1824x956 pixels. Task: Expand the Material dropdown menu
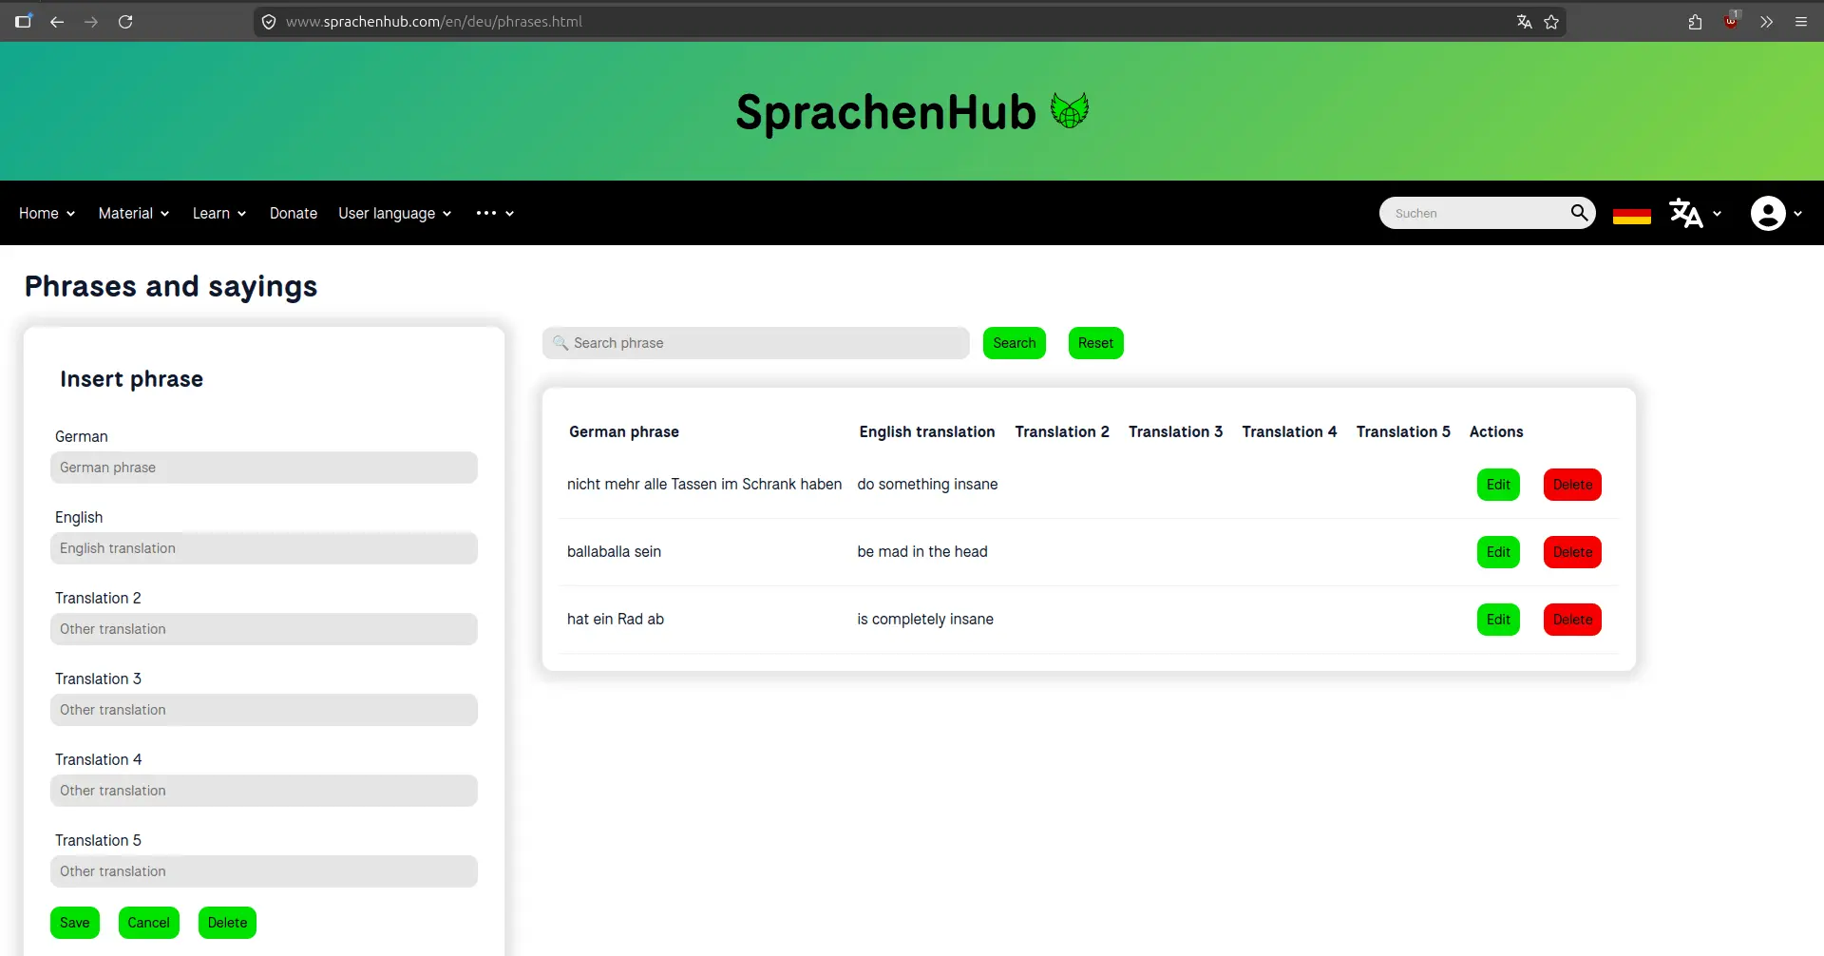point(134,213)
